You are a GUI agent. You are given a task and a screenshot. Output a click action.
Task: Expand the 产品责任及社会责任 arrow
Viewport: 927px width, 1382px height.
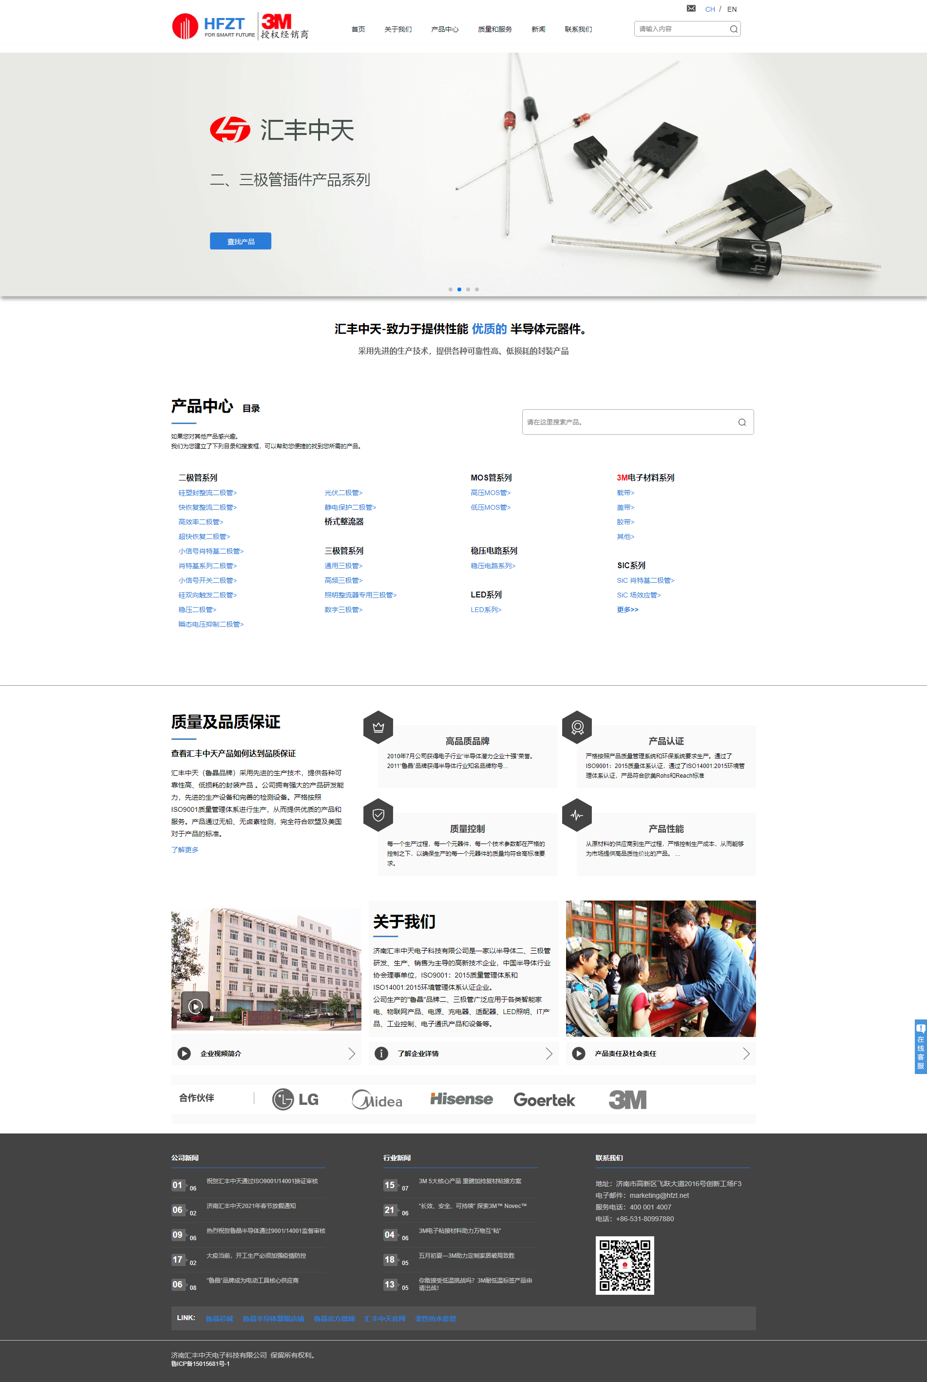click(x=746, y=1053)
